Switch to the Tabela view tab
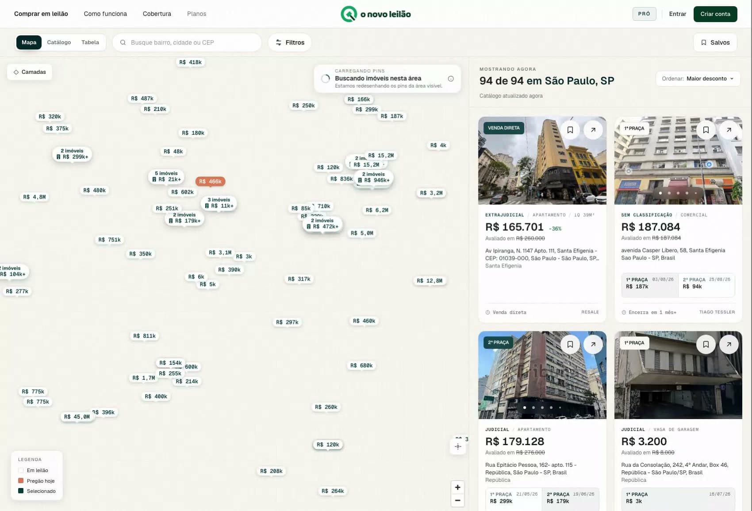 click(90, 42)
